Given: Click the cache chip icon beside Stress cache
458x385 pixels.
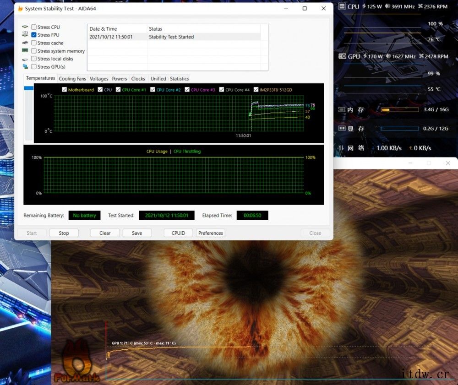Looking at the screenshot, I should point(25,43).
